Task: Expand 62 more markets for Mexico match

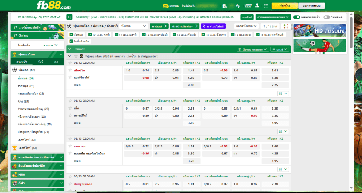Action: point(283,94)
